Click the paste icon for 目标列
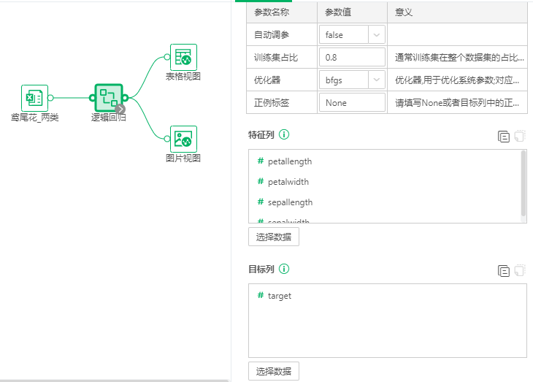 pos(519,270)
